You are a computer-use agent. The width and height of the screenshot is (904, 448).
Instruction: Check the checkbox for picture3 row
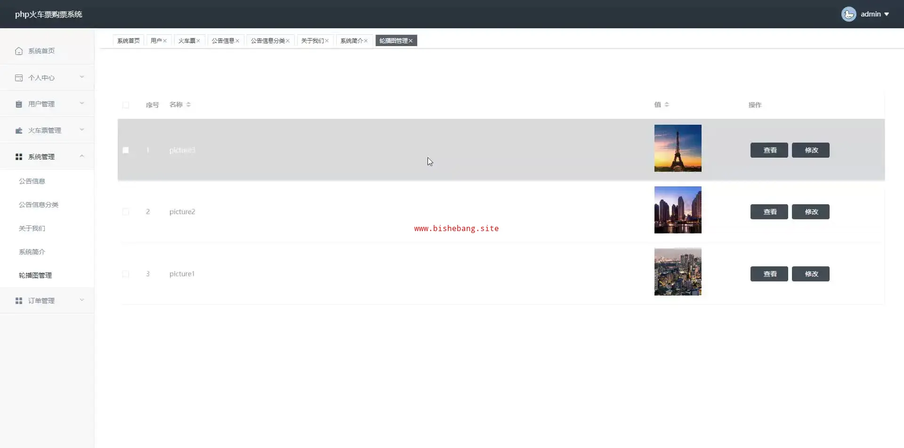[126, 150]
